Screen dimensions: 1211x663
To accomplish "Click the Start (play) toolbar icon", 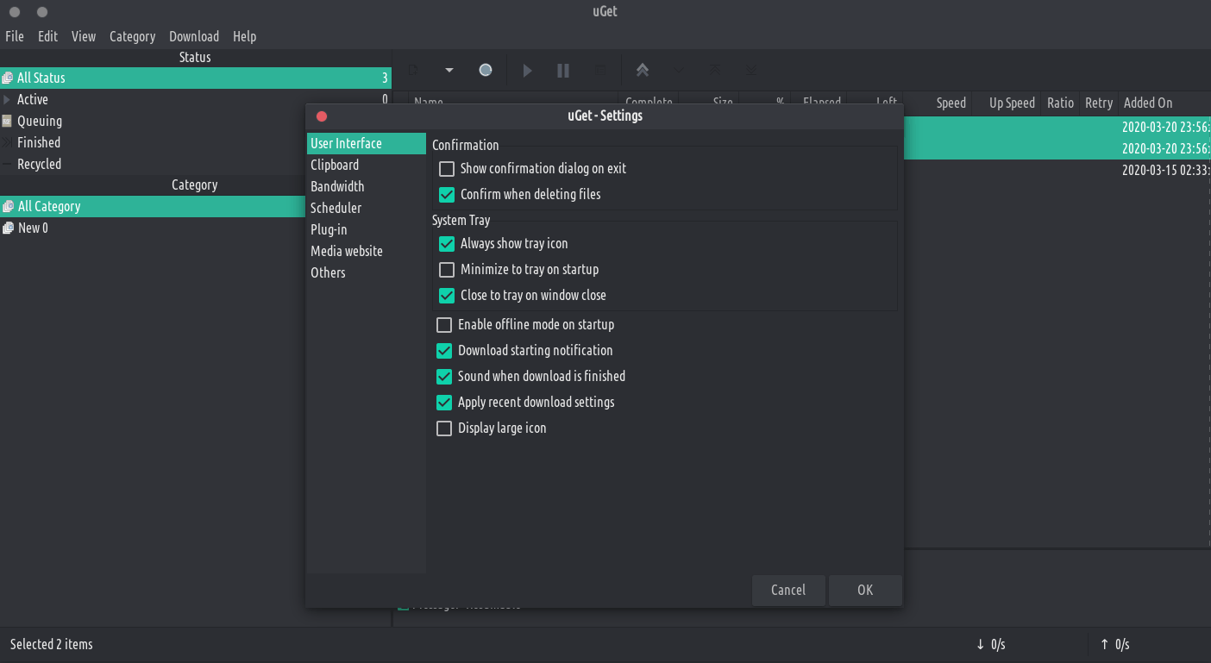I will coord(528,71).
